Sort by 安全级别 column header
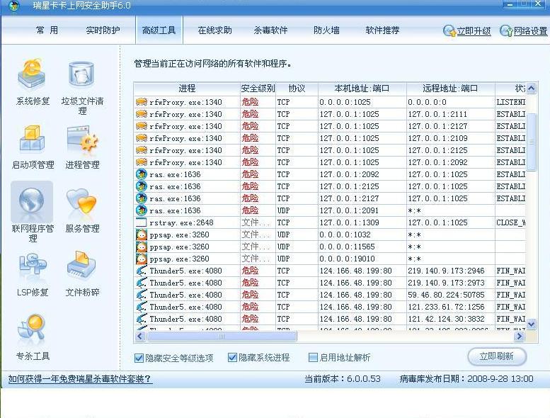Screen dimensions: 550x418 258,89
